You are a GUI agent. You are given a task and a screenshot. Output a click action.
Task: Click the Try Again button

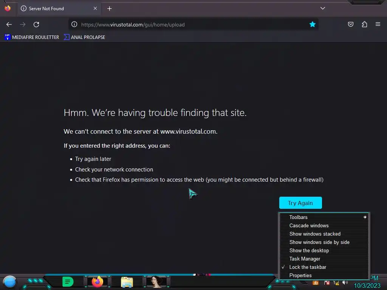(x=300, y=203)
